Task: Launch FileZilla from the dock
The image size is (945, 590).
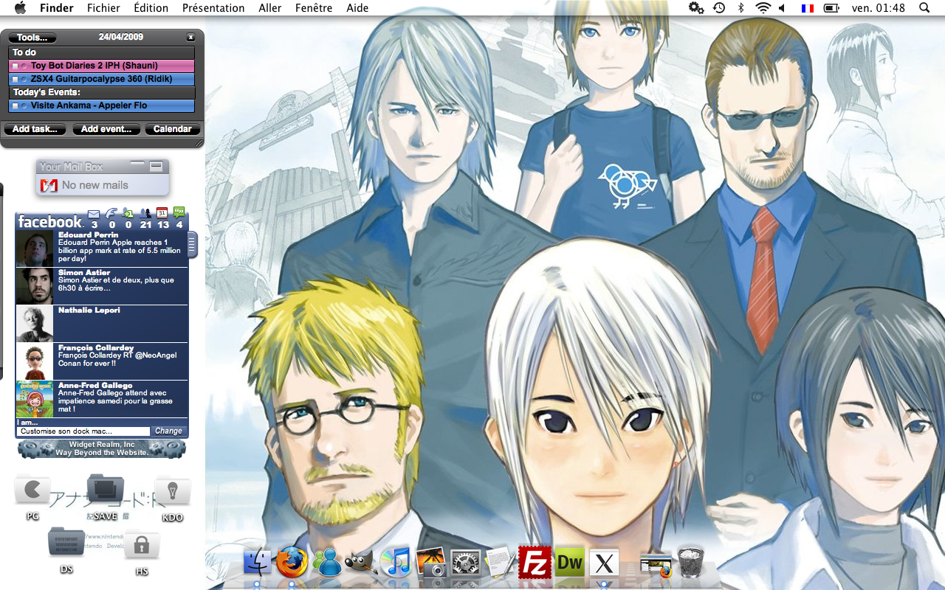Action: [535, 563]
